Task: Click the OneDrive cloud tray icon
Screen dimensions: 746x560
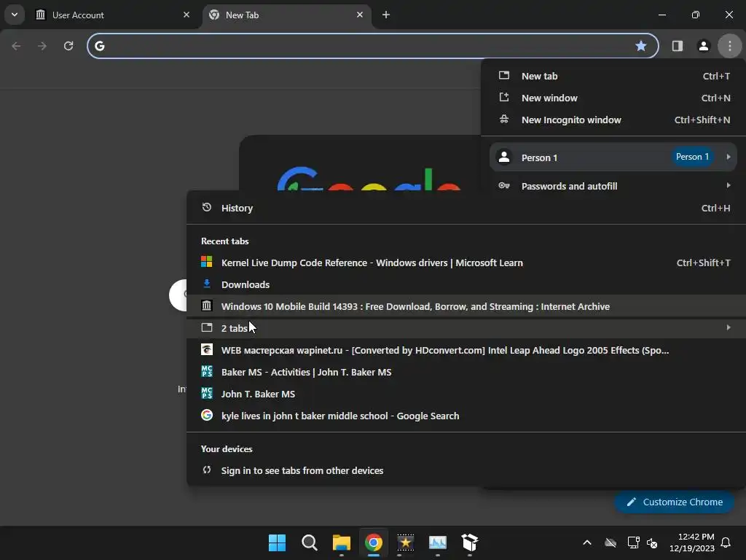Action: click(610, 542)
